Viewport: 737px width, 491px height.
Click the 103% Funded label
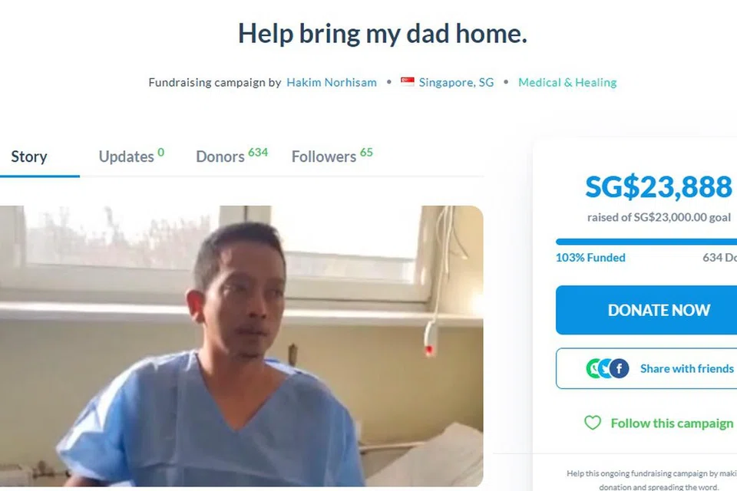coord(590,258)
